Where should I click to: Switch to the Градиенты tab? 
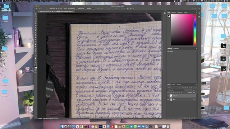pos(180,13)
